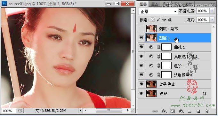
Task: Open the 正常 blend mode dropdown
Action: pos(158,12)
